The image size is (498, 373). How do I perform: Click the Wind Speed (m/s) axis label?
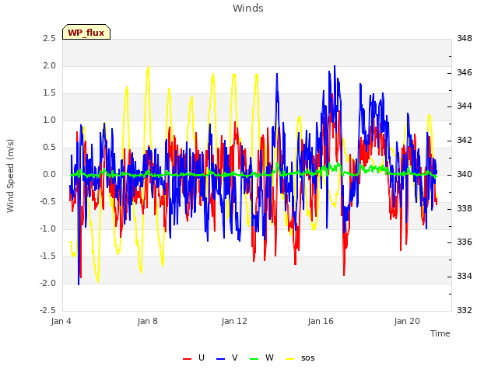(10, 176)
